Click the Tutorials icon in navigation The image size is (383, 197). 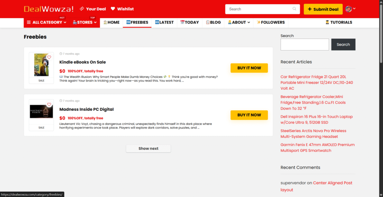[x=327, y=22]
